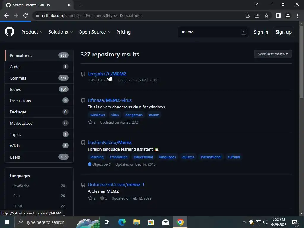
Task: Click star icon under UnforeseenOcean/memz-1
Action: (x=90, y=198)
